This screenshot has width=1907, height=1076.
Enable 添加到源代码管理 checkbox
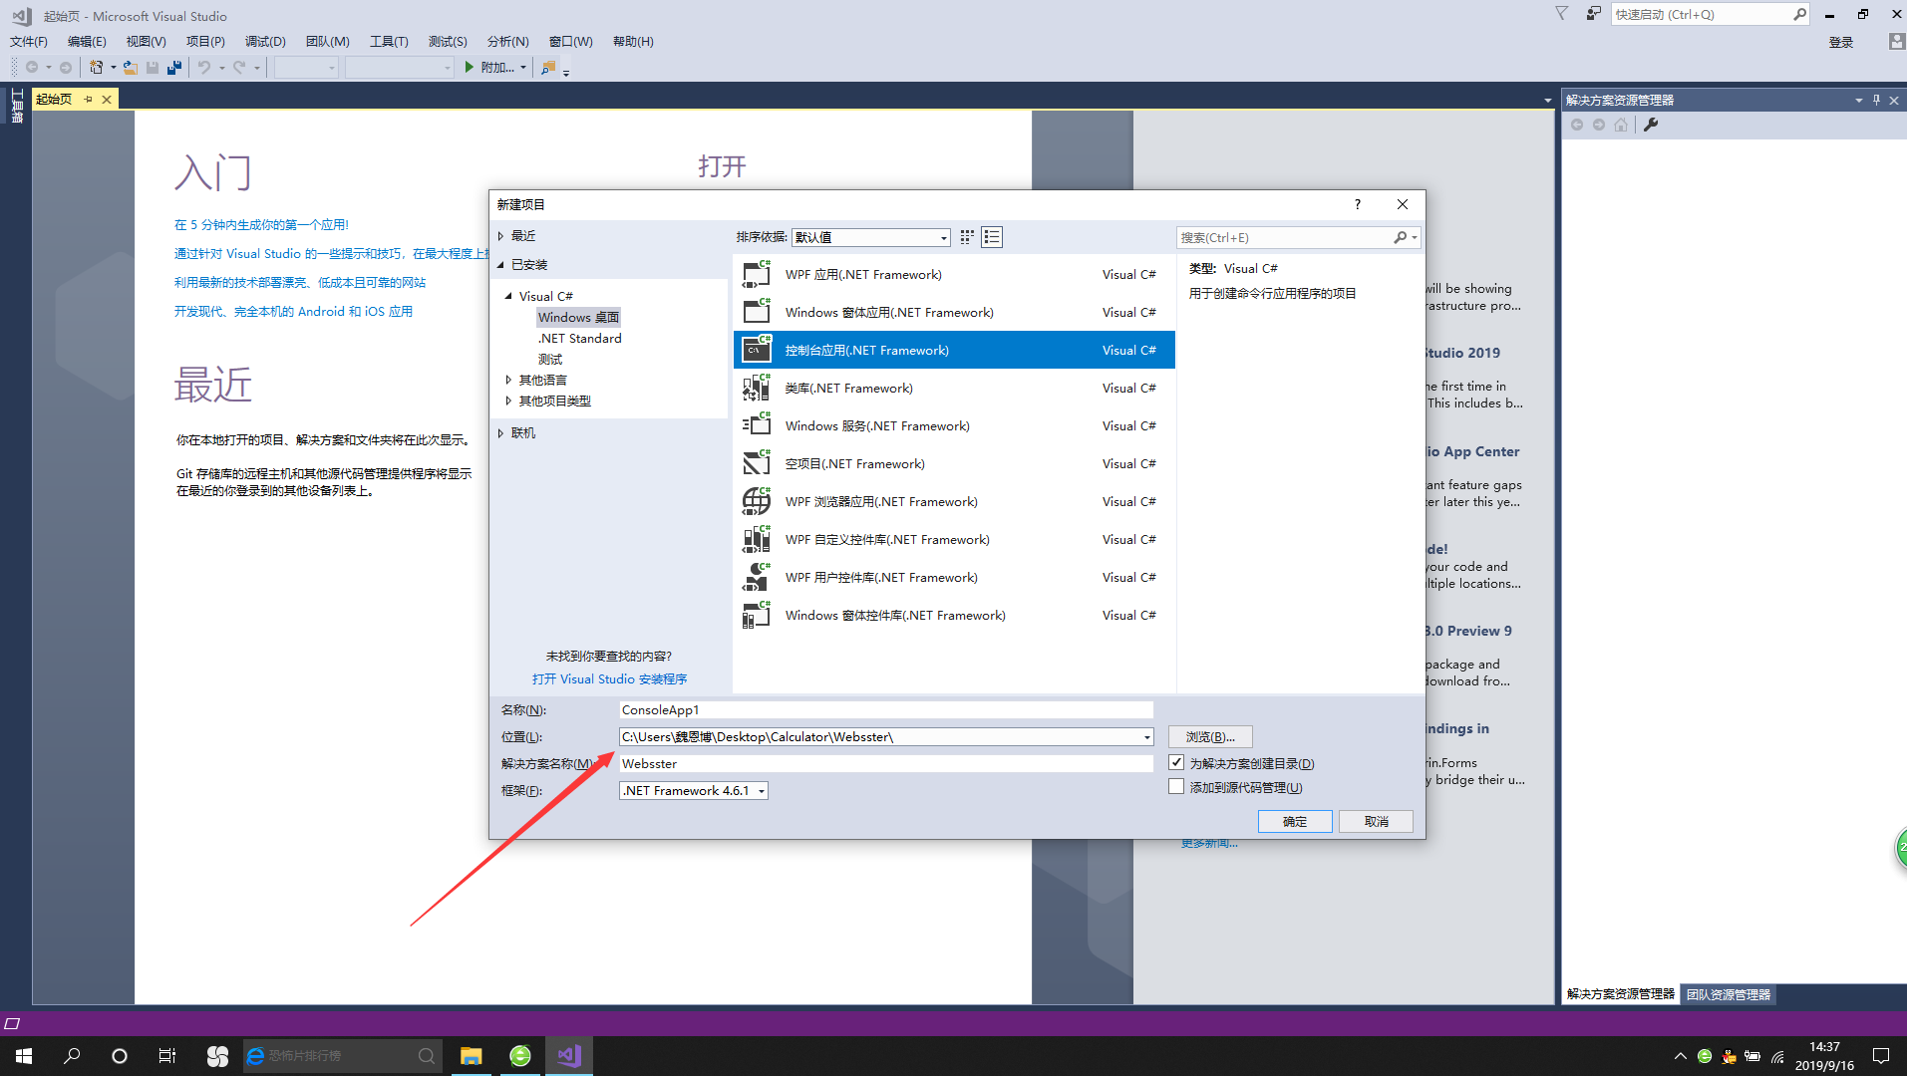pyautogui.click(x=1176, y=786)
